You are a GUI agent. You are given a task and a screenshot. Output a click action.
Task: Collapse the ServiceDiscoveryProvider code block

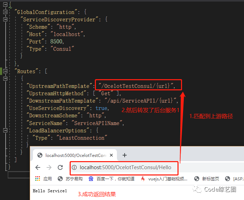[5, 19]
